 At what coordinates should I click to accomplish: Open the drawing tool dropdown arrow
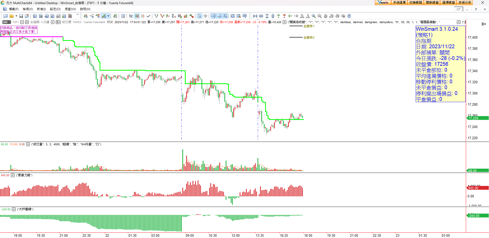click(x=108, y=16)
